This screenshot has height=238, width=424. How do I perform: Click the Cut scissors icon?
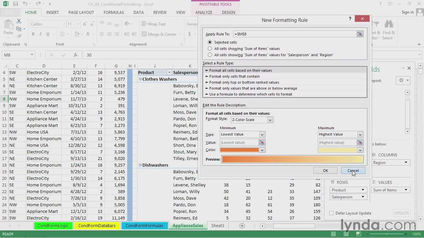click(x=19, y=21)
